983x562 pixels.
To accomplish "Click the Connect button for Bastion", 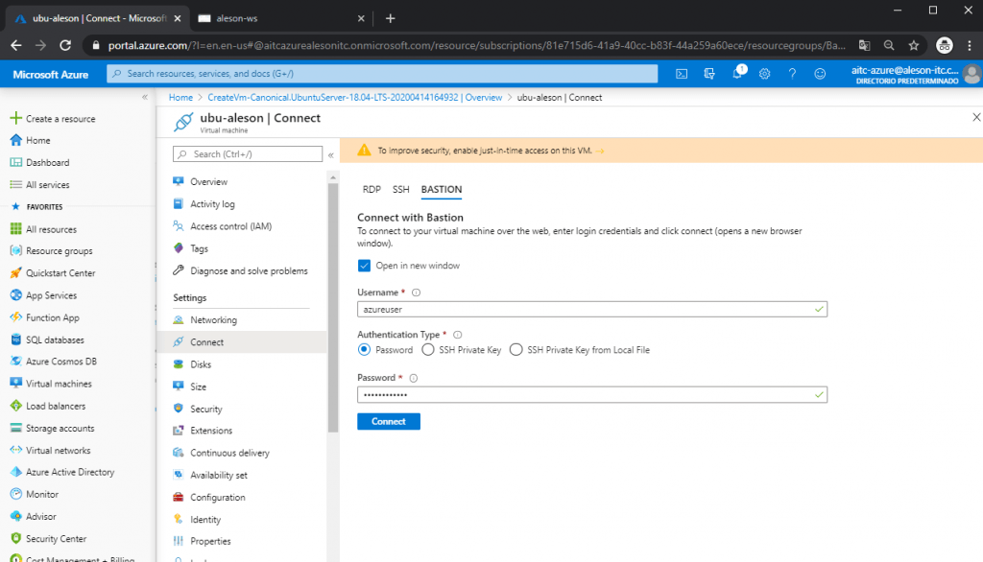I will [389, 422].
